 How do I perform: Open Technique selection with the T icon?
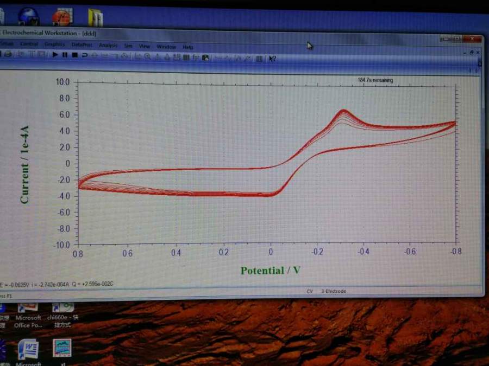(x=32, y=54)
